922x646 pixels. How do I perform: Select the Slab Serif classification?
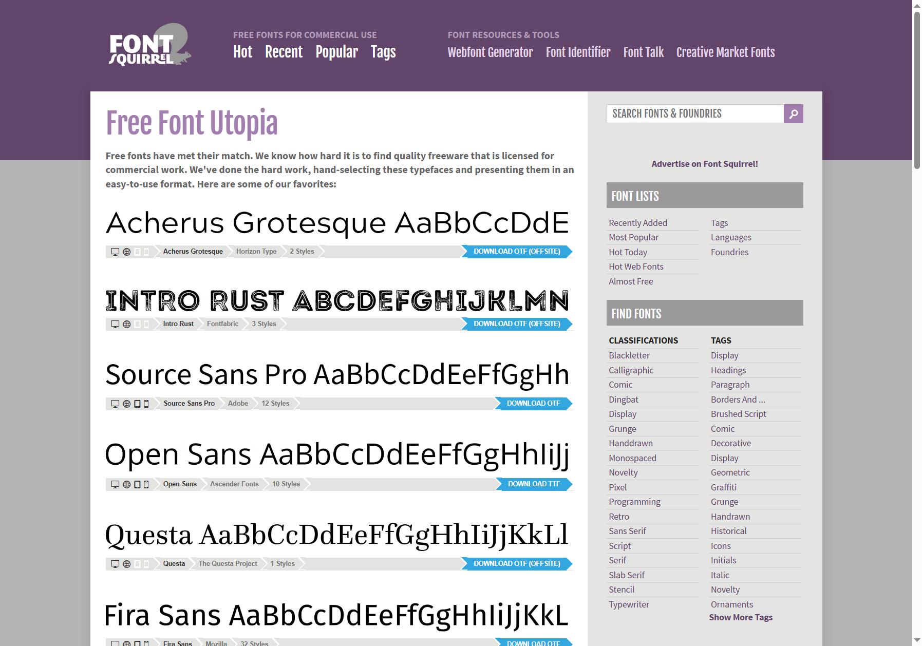tap(626, 575)
